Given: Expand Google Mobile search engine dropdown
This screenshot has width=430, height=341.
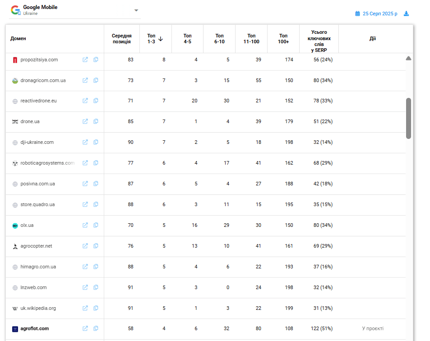Looking at the screenshot, I should click(x=136, y=10).
